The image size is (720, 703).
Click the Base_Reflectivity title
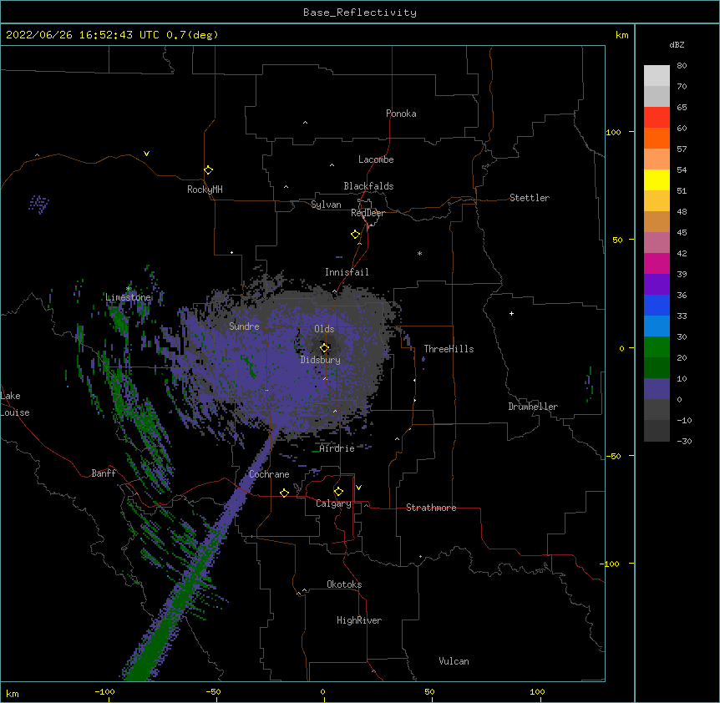pyautogui.click(x=360, y=13)
